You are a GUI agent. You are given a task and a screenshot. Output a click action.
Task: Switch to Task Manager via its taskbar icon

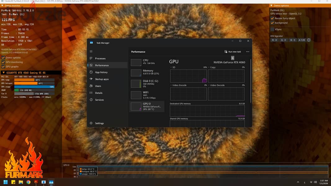[51, 182]
